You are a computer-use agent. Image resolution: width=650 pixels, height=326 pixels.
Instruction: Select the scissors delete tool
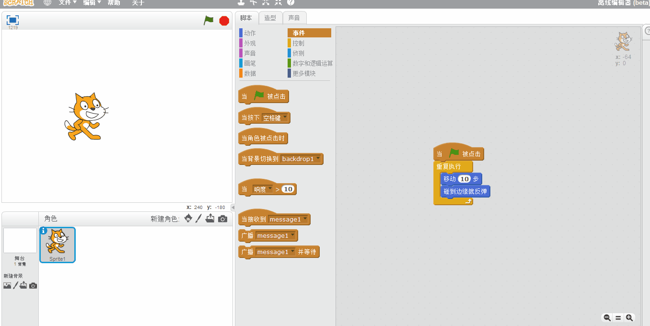click(x=253, y=2)
